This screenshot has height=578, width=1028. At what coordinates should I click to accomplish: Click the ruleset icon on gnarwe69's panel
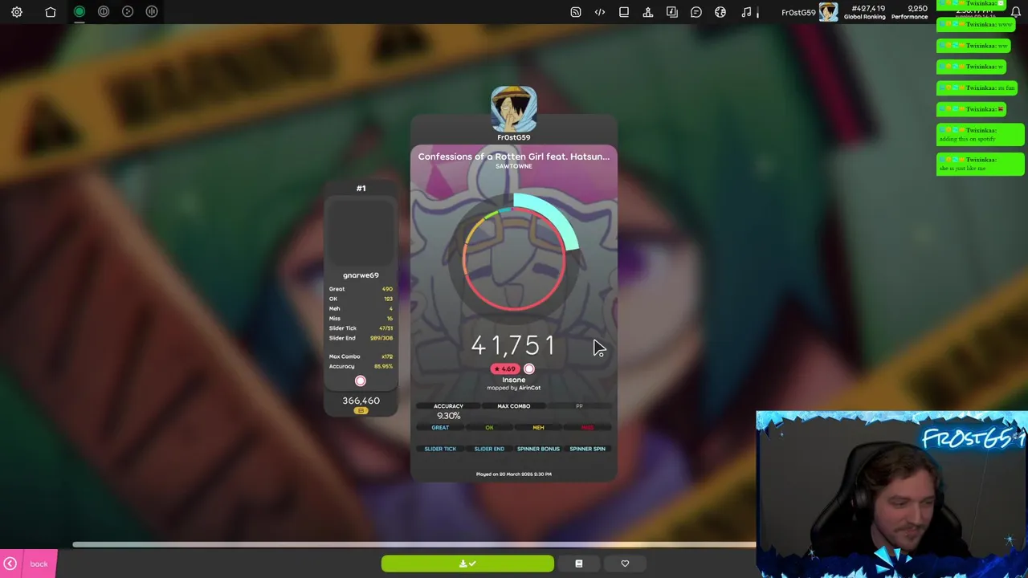[x=360, y=381]
